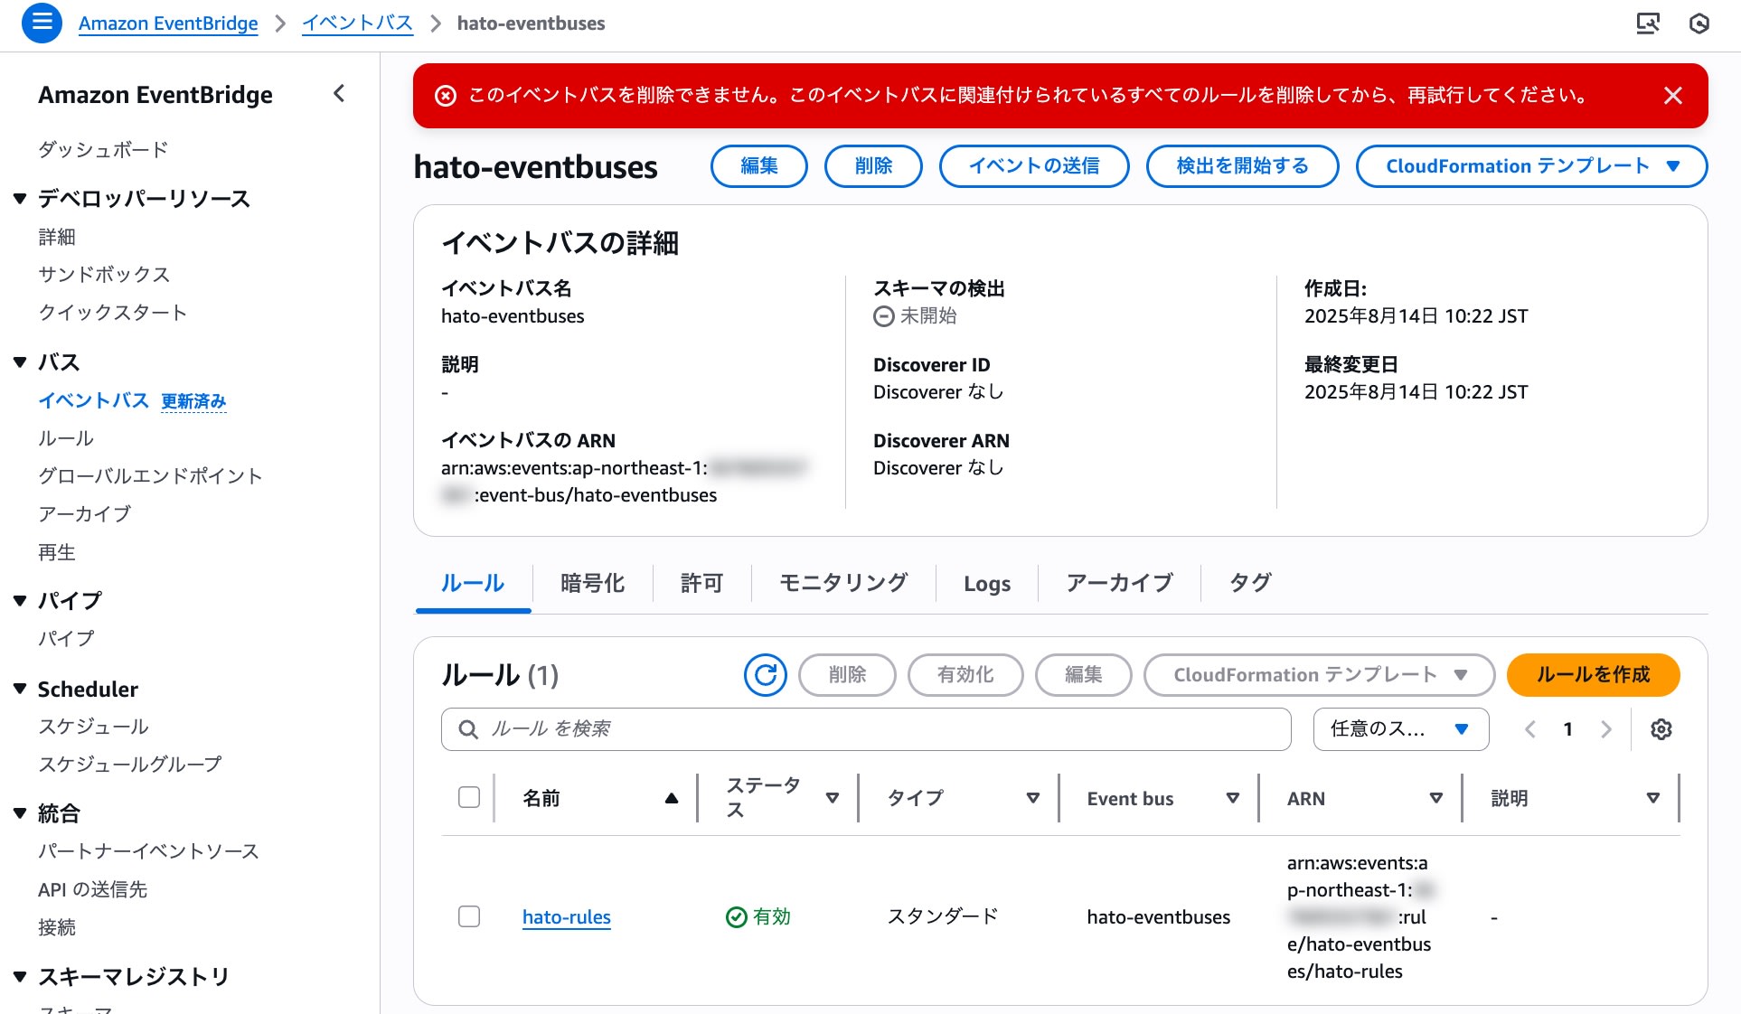Image resolution: width=1741 pixels, height=1014 pixels.
Task: Collapse the パイプ sidebar section
Action: pos(20,600)
